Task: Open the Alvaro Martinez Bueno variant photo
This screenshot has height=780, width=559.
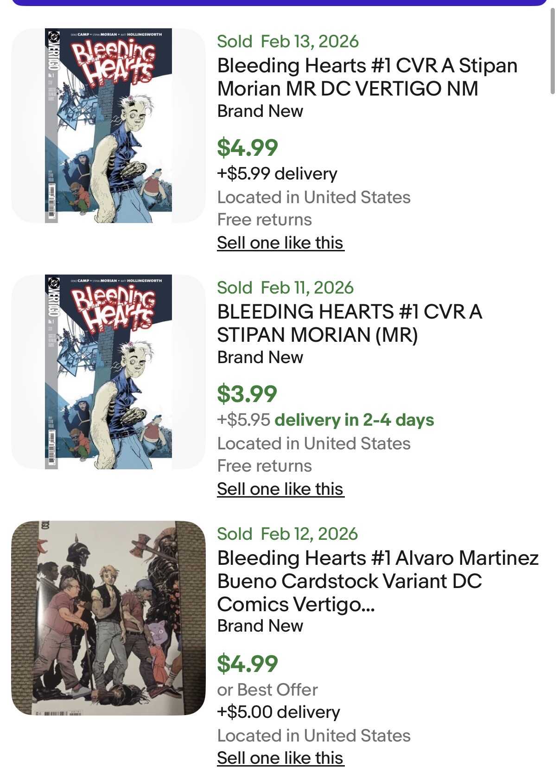Action: pyautogui.click(x=108, y=618)
